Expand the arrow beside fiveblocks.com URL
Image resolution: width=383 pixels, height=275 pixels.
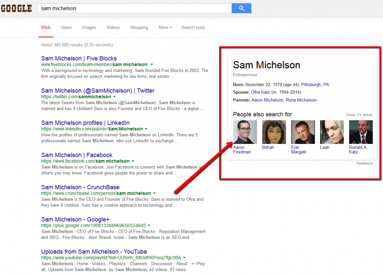(x=152, y=65)
